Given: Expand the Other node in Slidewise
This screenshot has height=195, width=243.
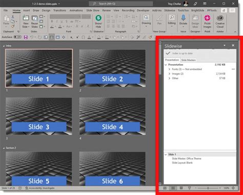Looking at the screenshot, I should (x=169, y=79).
